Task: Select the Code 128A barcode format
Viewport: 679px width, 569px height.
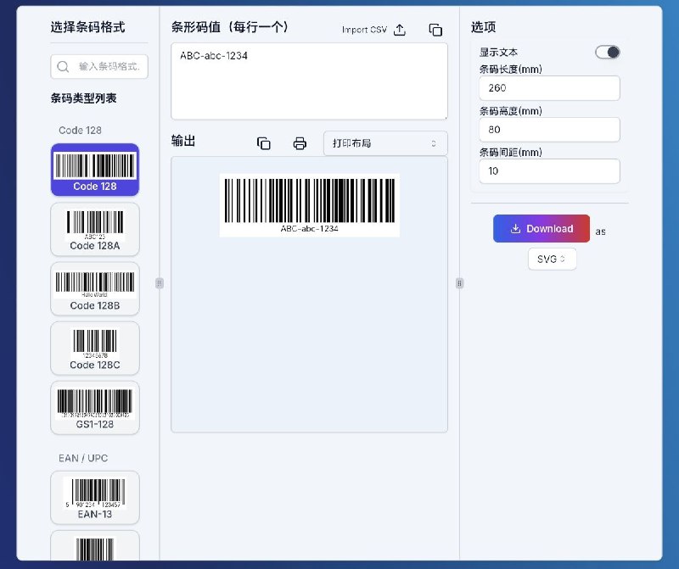Action: (x=95, y=229)
